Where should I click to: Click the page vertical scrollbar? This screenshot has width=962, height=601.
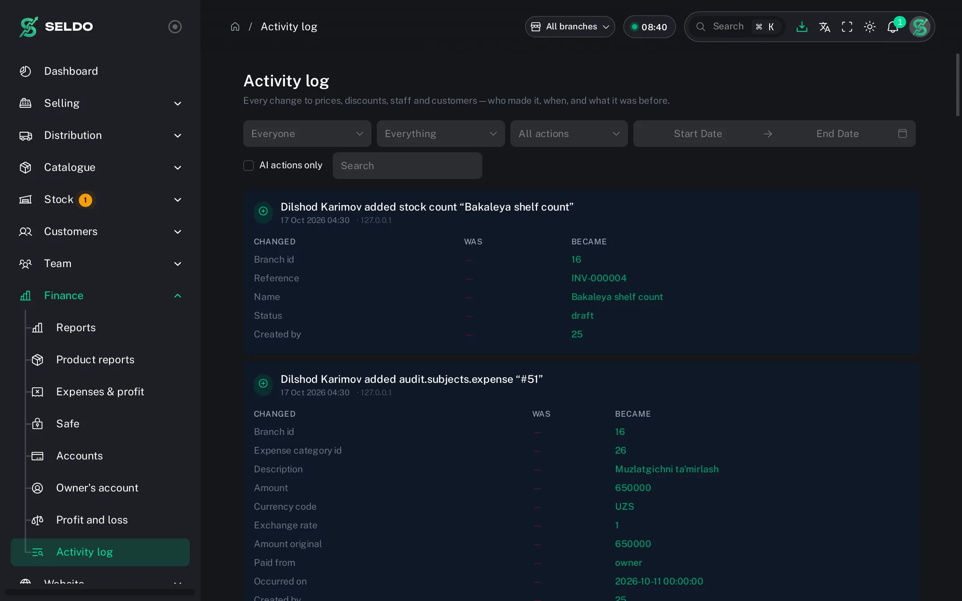tap(958, 85)
